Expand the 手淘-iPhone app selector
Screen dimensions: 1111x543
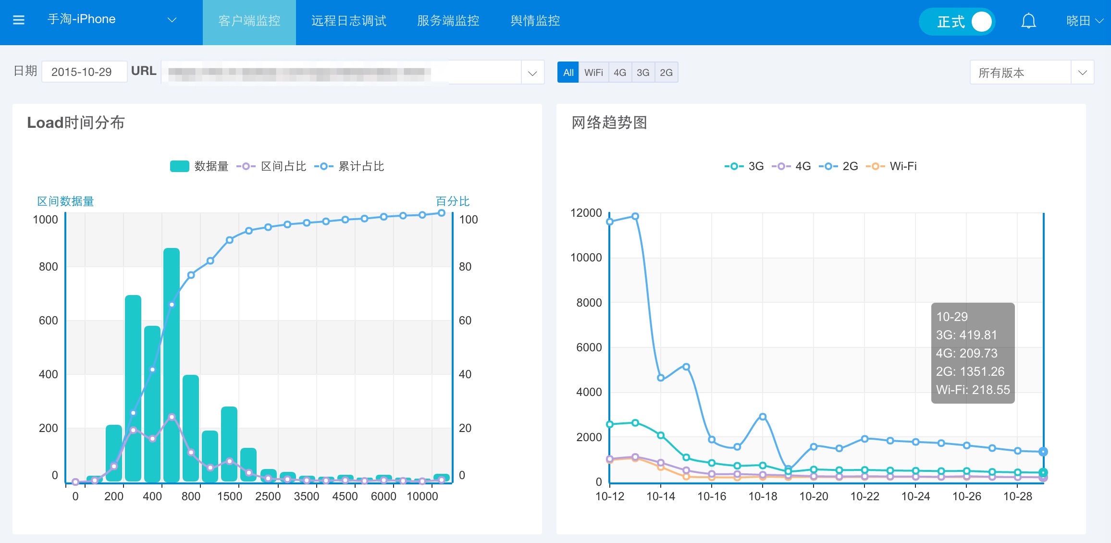pyautogui.click(x=112, y=20)
